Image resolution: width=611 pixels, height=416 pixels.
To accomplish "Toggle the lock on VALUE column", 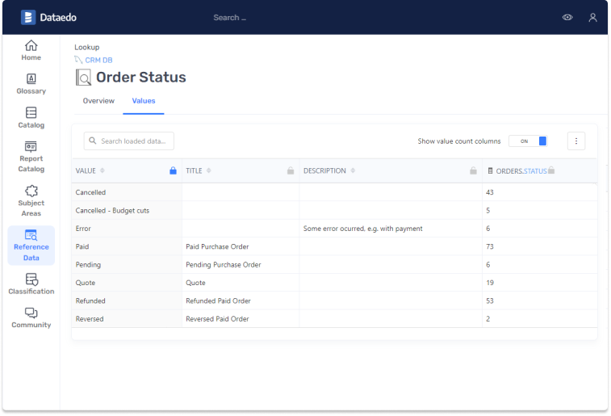I will (x=173, y=171).
